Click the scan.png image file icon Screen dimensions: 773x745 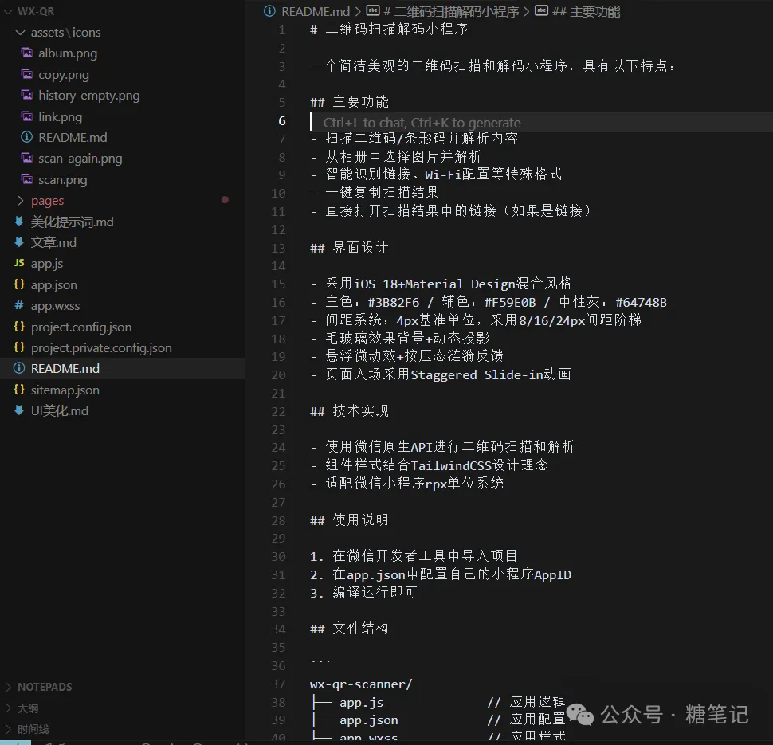tap(27, 179)
